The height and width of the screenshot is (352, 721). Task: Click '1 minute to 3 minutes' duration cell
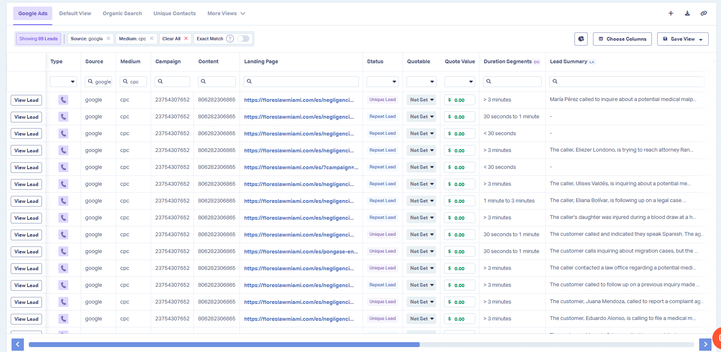pyautogui.click(x=509, y=201)
